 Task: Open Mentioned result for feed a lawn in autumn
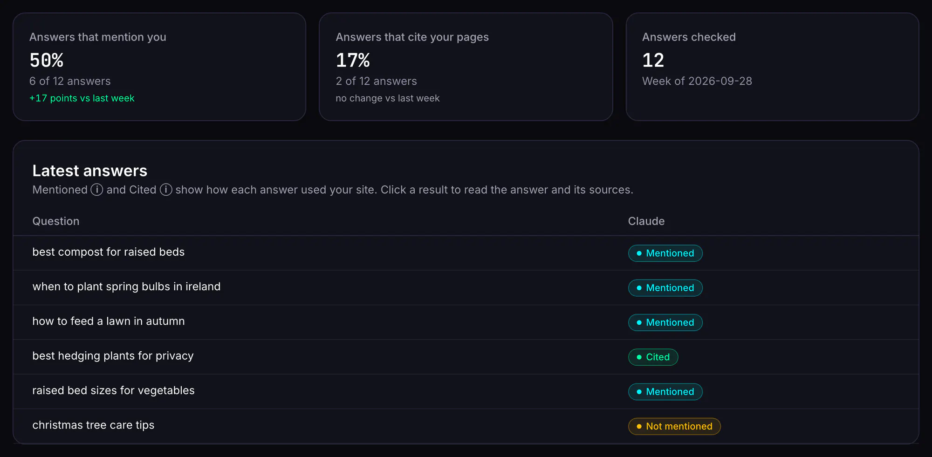(x=665, y=322)
